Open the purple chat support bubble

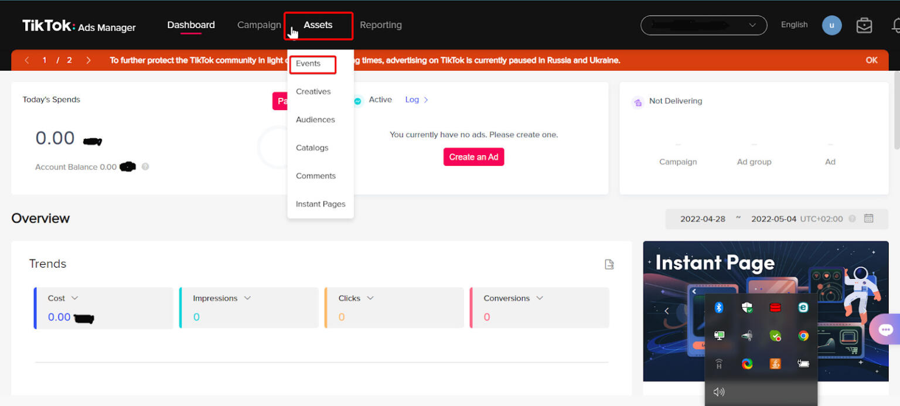(x=885, y=329)
